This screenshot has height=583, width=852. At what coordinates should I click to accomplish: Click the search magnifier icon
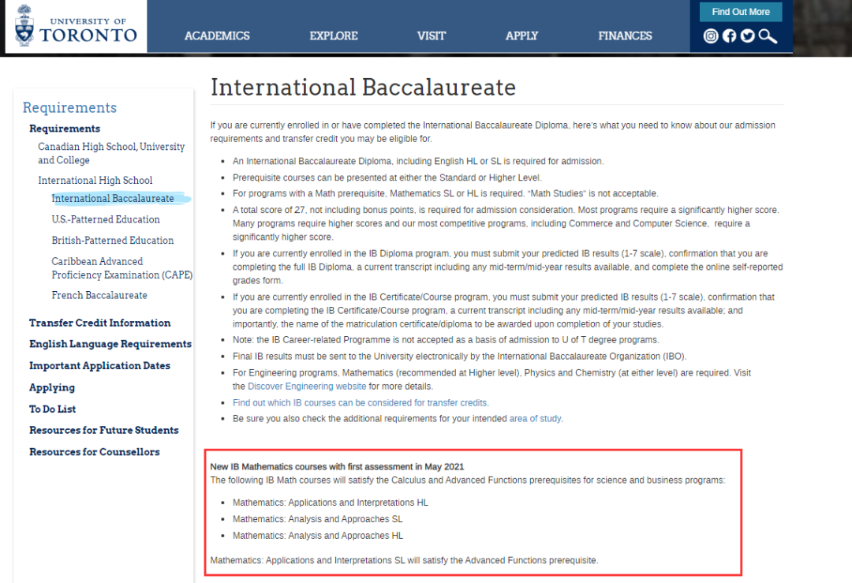click(768, 36)
